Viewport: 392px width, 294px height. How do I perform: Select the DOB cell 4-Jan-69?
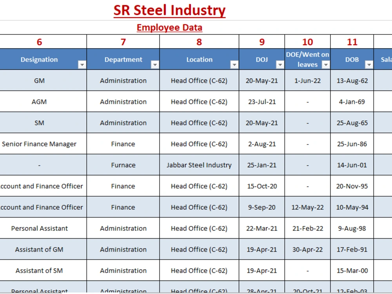352,102
